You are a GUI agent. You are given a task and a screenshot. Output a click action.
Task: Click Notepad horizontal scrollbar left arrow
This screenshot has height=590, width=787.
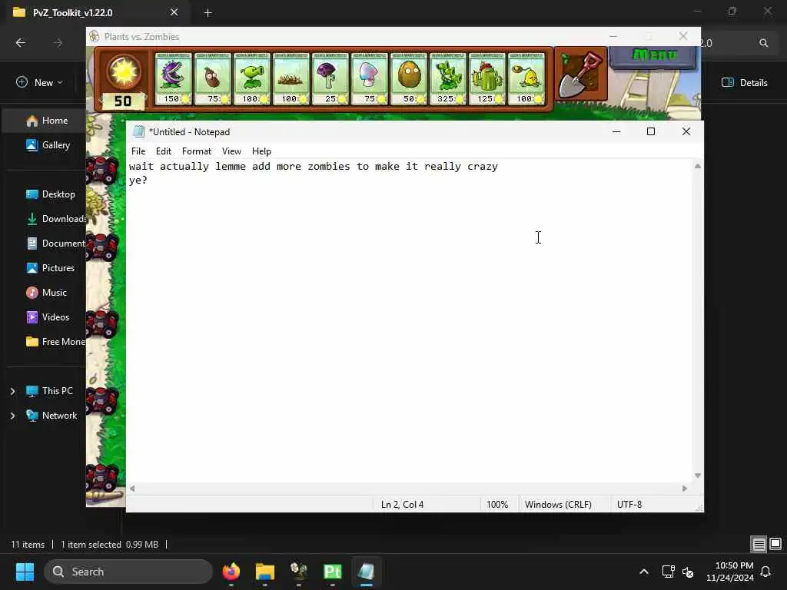[132, 488]
